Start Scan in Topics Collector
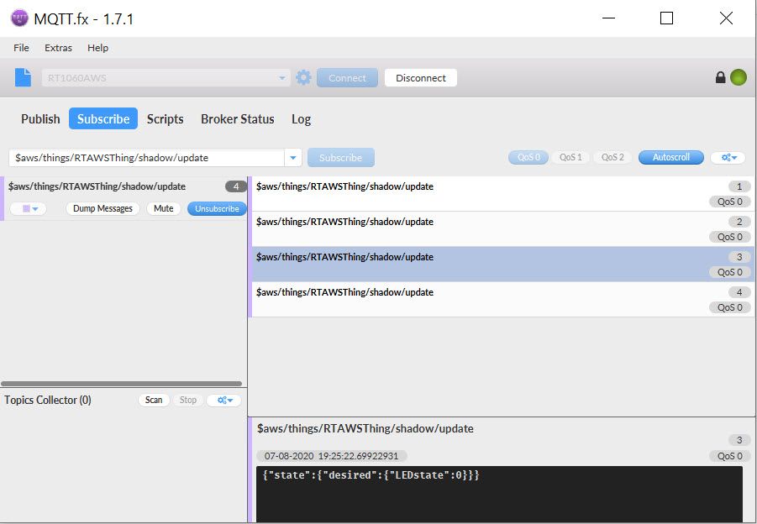The height and width of the screenshot is (524, 757). 154,400
